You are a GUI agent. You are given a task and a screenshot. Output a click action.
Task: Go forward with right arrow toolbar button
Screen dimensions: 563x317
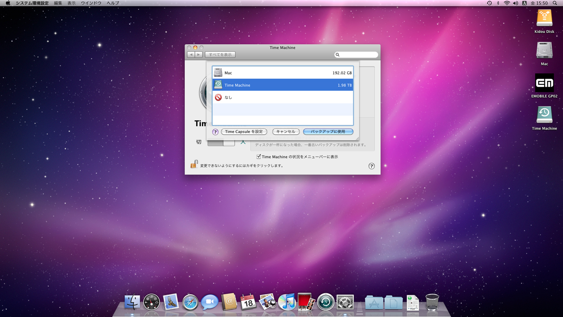[x=199, y=54]
